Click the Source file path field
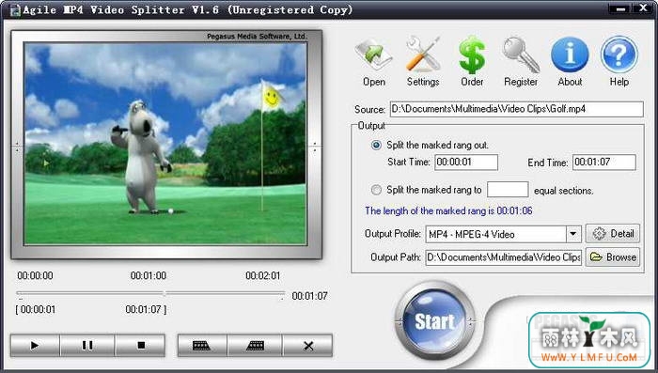658x373 pixels. click(x=517, y=109)
